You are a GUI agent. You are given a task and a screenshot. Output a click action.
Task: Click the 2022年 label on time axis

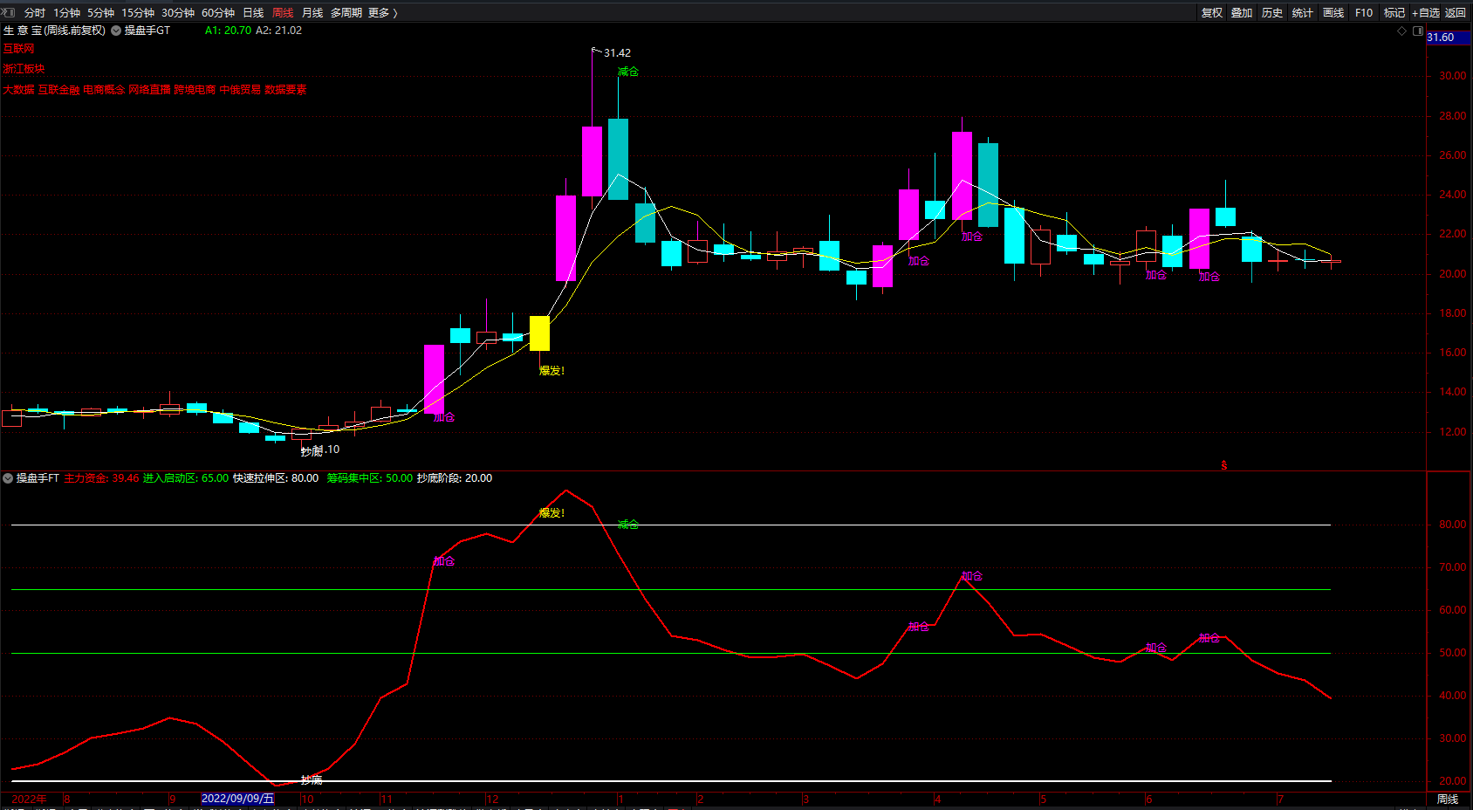click(x=29, y=799)
